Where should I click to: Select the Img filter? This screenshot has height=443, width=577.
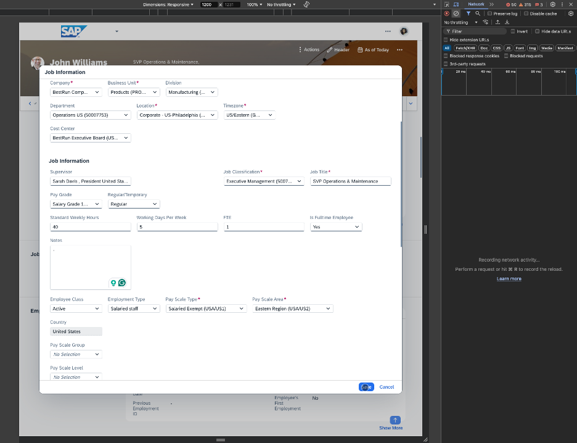pos(533,48)
